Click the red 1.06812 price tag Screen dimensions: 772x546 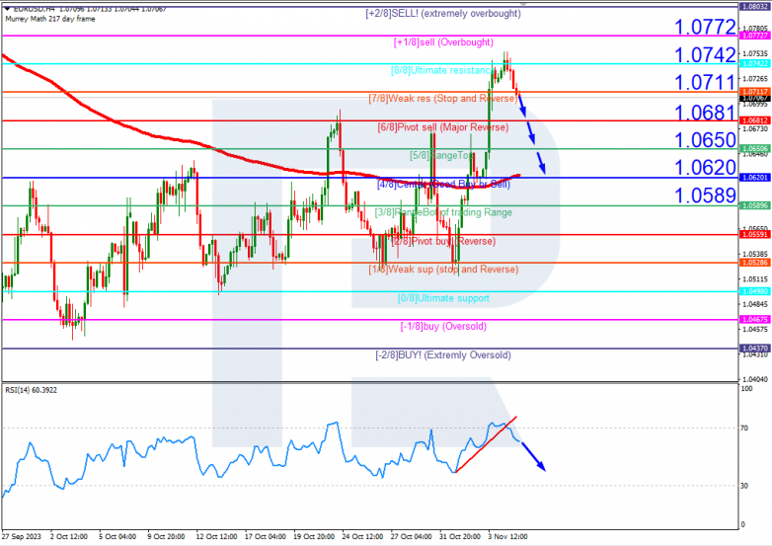tap(755, 120)
